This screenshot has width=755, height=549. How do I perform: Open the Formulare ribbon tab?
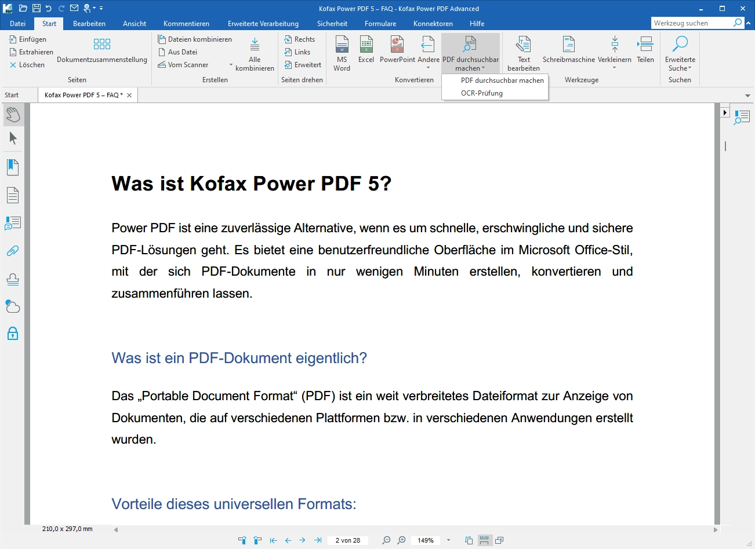(x=380, y=24)
